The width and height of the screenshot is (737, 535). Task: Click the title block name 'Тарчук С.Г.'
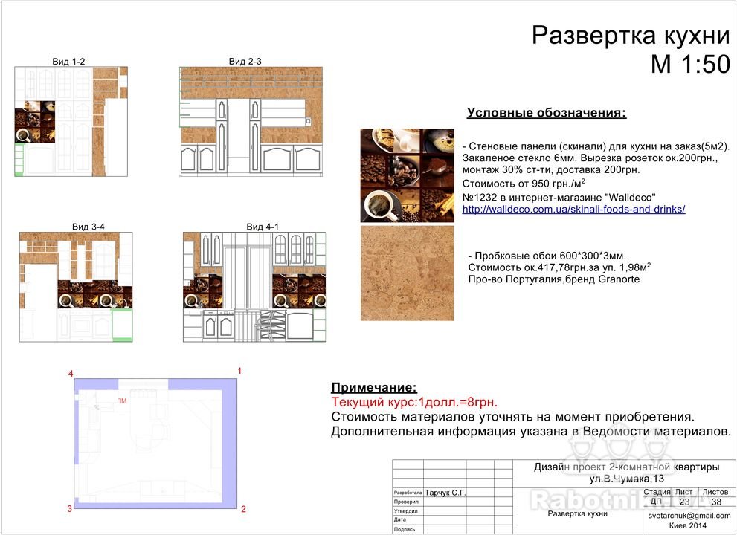click(445, 493)
